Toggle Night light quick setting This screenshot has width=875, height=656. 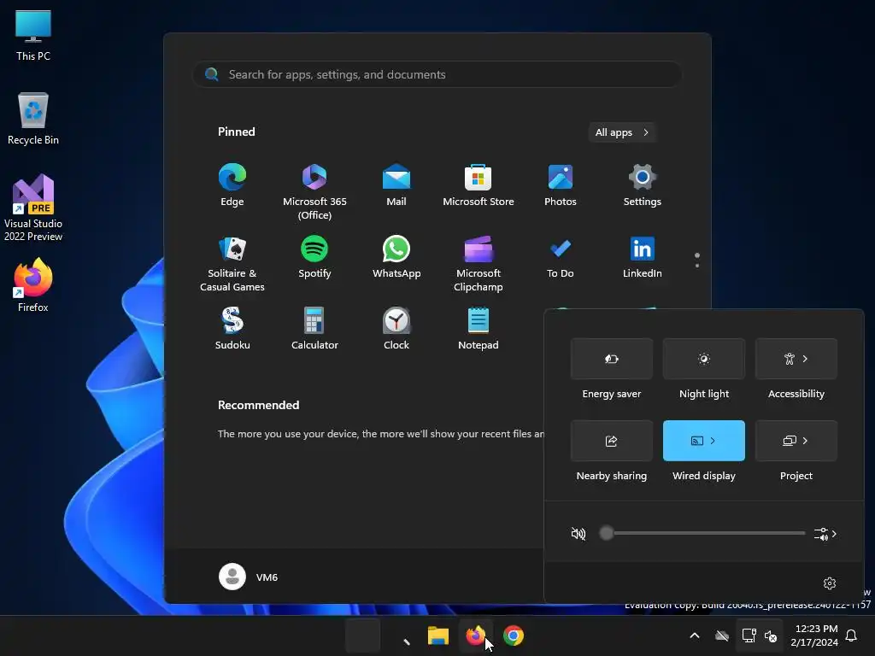click(x=704, y=359)
